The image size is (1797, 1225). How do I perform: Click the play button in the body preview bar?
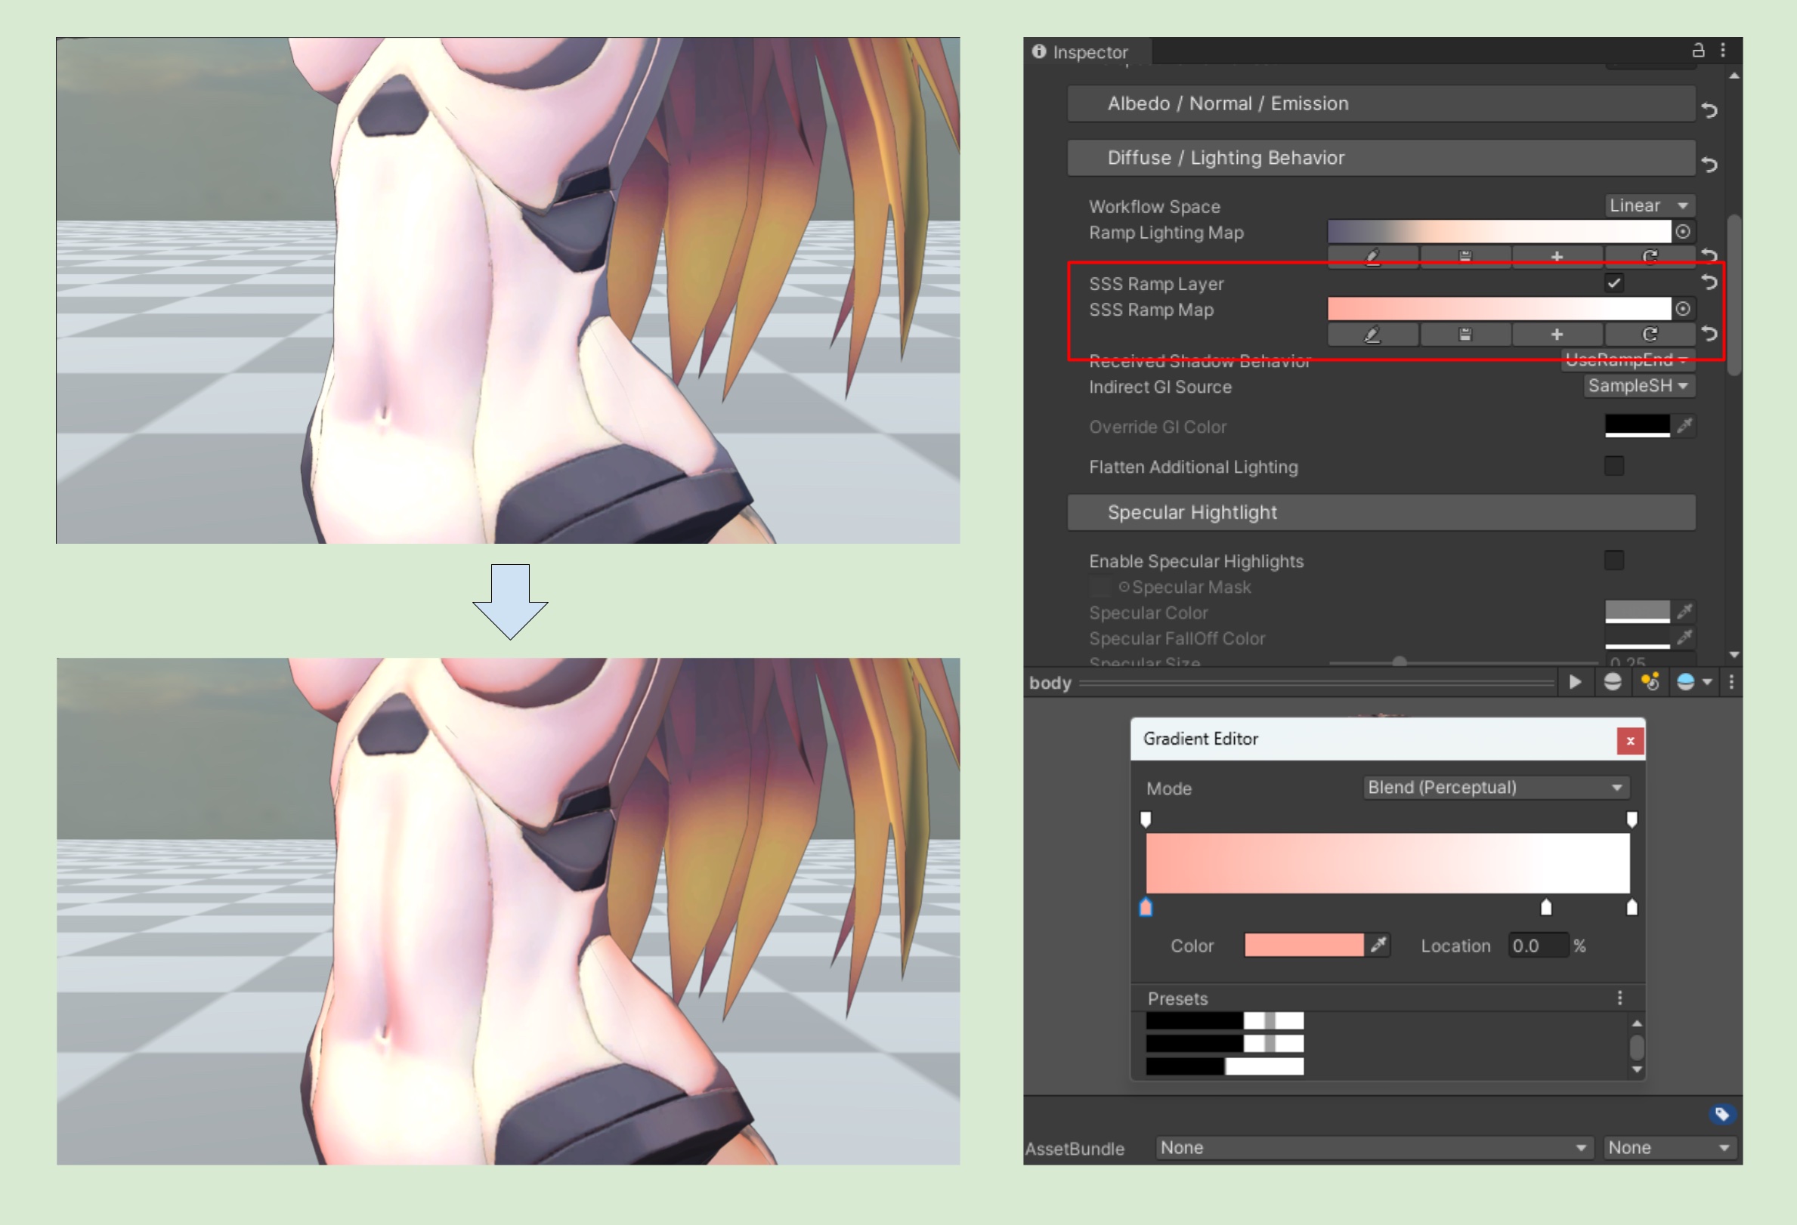[x=1575, y=682]
